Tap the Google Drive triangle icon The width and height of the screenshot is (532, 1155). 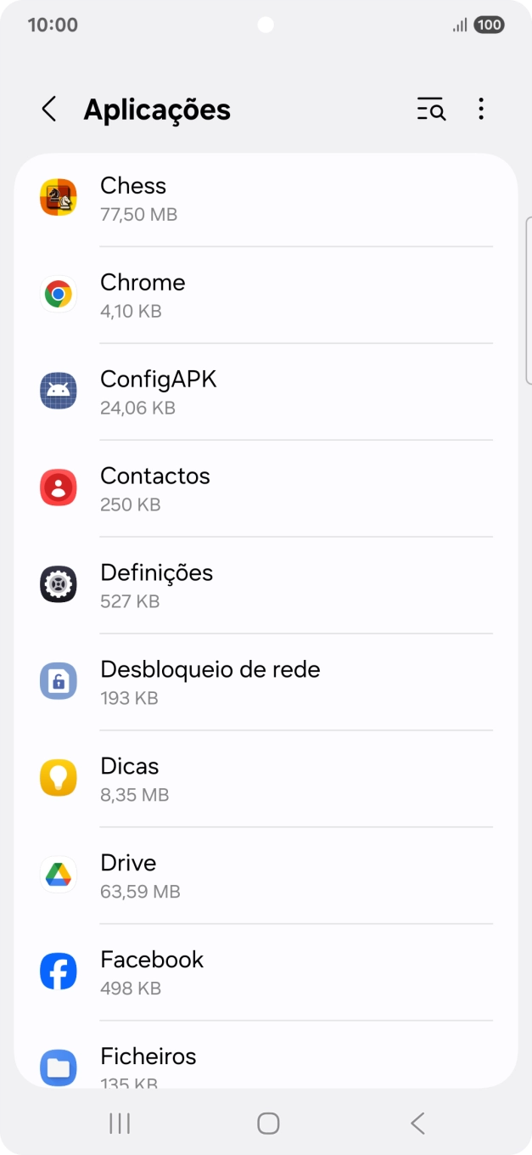click(x=58, y=875)
